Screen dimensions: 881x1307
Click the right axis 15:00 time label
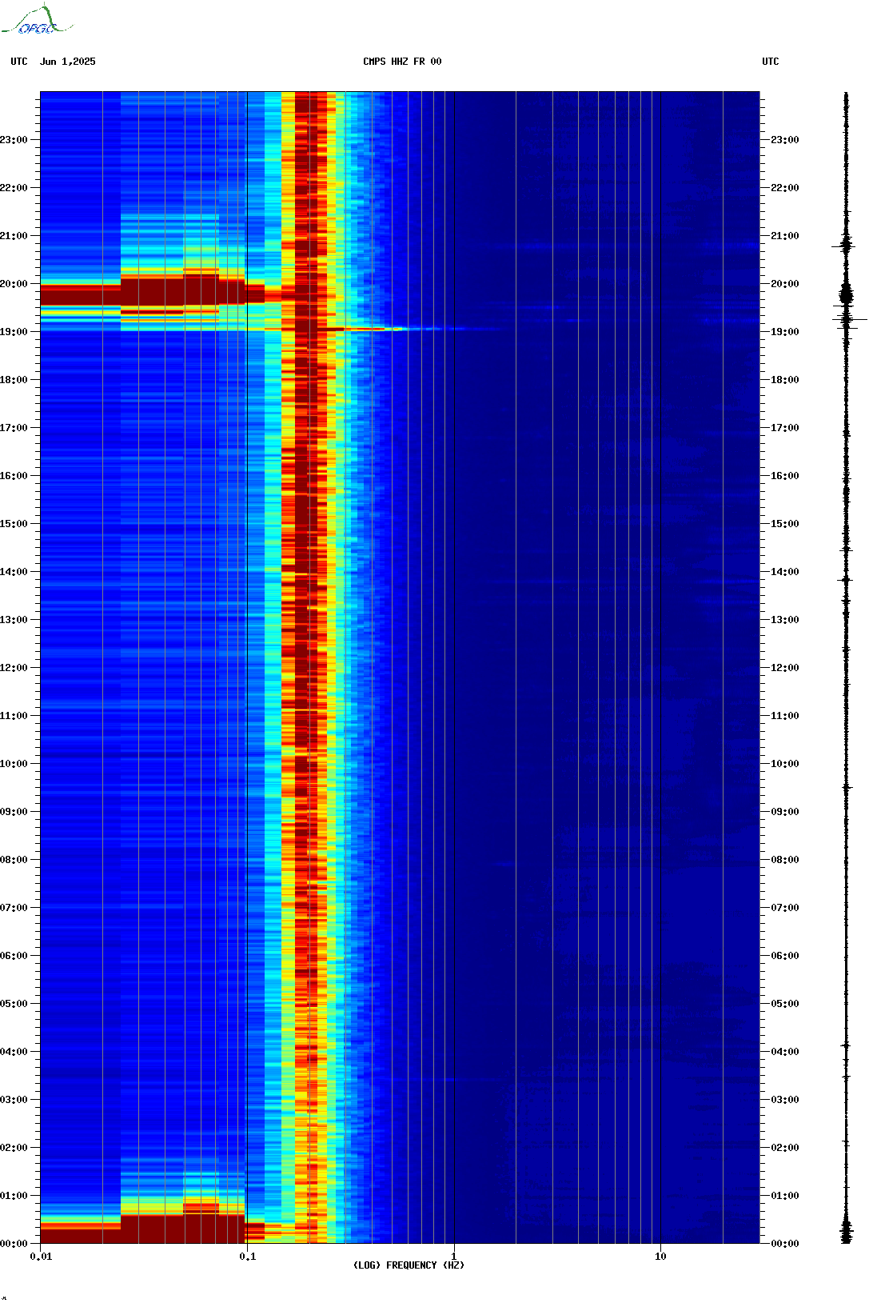[785, 524]
